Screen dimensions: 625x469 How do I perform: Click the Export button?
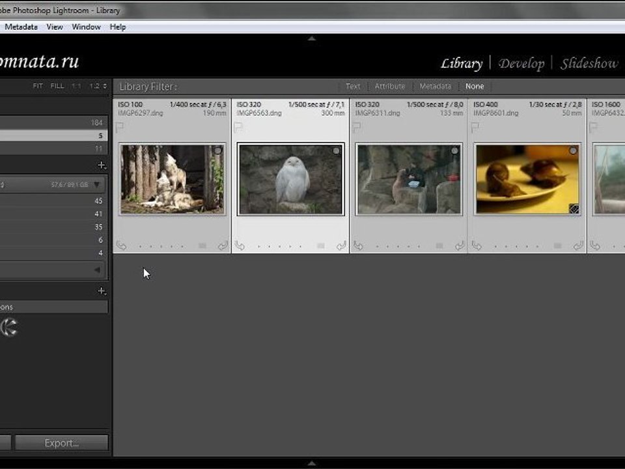tap(62, 443)
